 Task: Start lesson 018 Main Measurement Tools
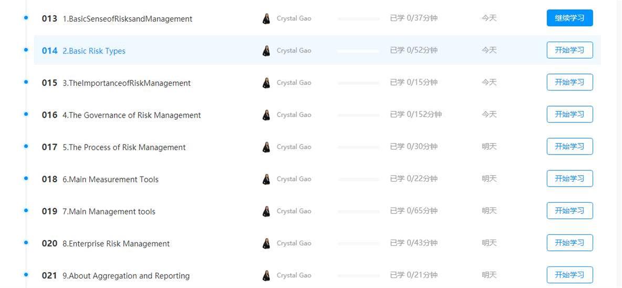click(569, 179)
